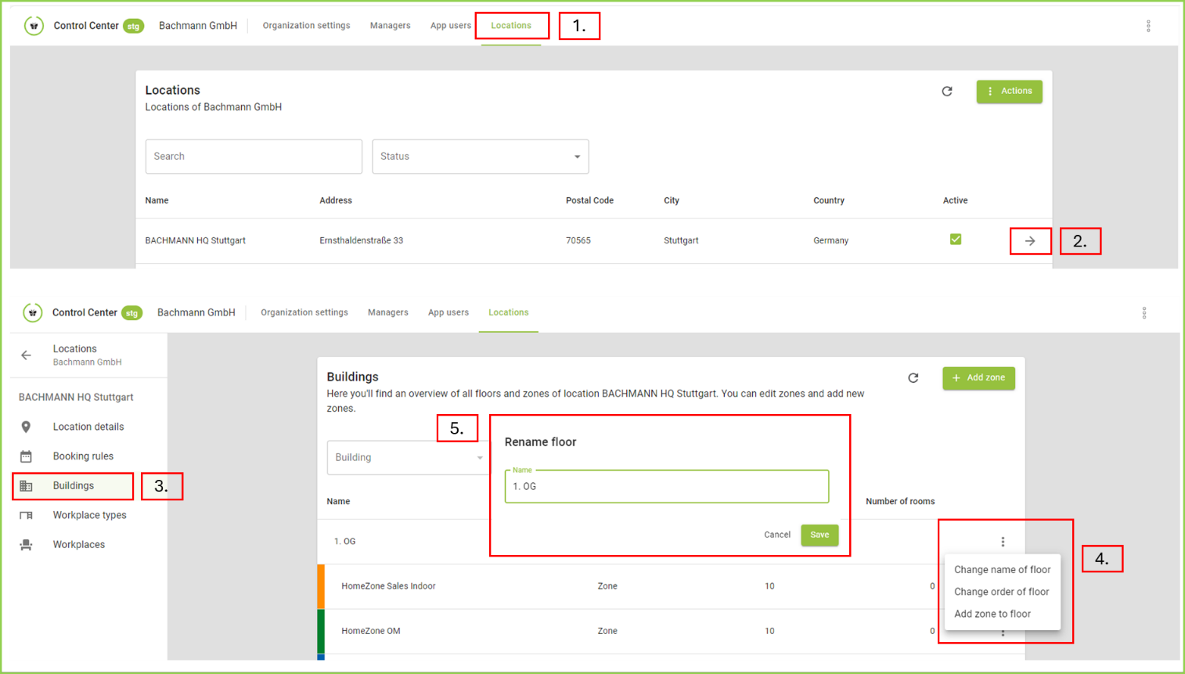Click the refresh icon in Locations panel
Image resolution: width=1185 pixels, height=674 pixels.
click(946, 92)
